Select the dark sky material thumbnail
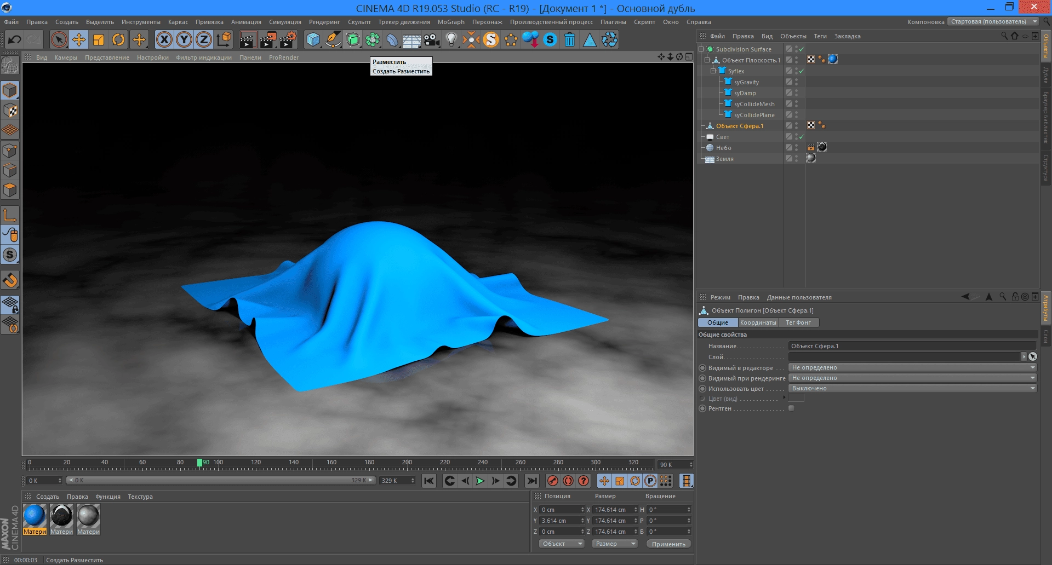Viewport: 1052px width, 565px height. (61, 516)
